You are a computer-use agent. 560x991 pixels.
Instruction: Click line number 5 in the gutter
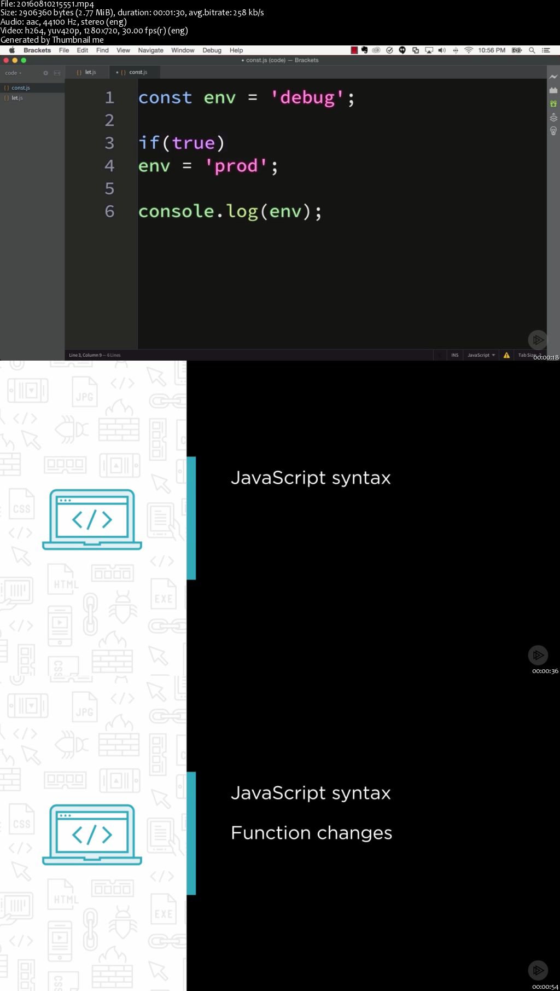[109, 189]
